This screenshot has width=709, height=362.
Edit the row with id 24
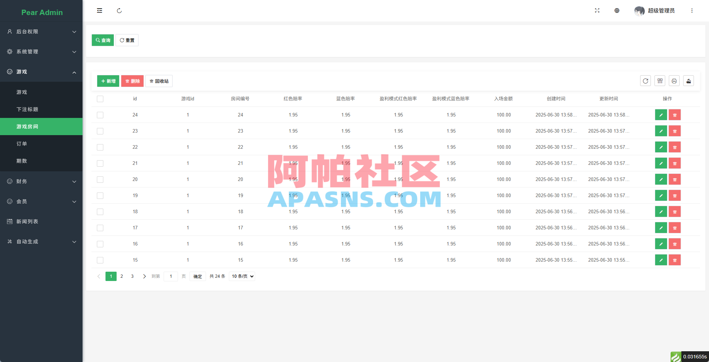(661, 115)
